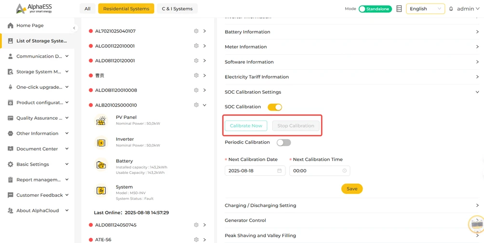Click the Customer Feedback chat icon
This screenshot has height=243, width=484.
[x=11, y=195]
